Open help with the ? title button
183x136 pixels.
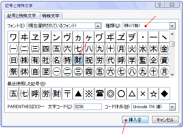[160, 5]
